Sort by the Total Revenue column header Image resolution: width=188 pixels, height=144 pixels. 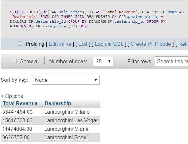click(x=20, y=104)
